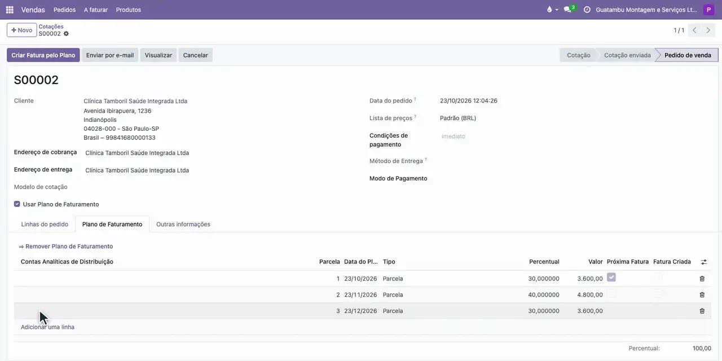Screen dimensions: 722x361
Task: Open the Pedidos menu
Action: pos(64,10)
